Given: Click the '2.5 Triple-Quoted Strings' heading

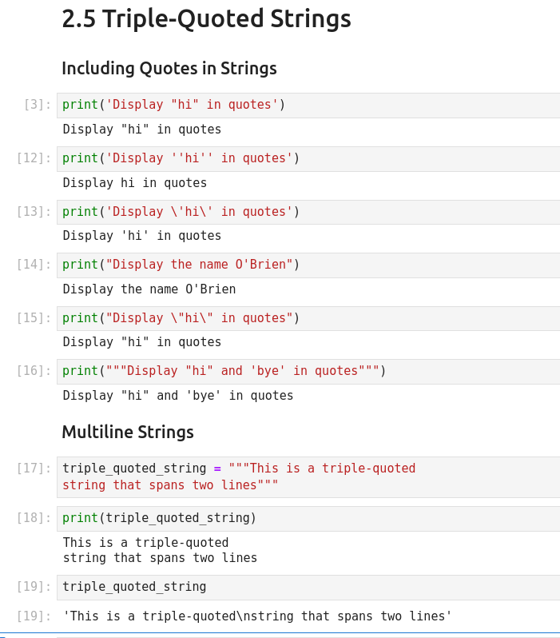Looking at the screenshot, I should [206, 18].
